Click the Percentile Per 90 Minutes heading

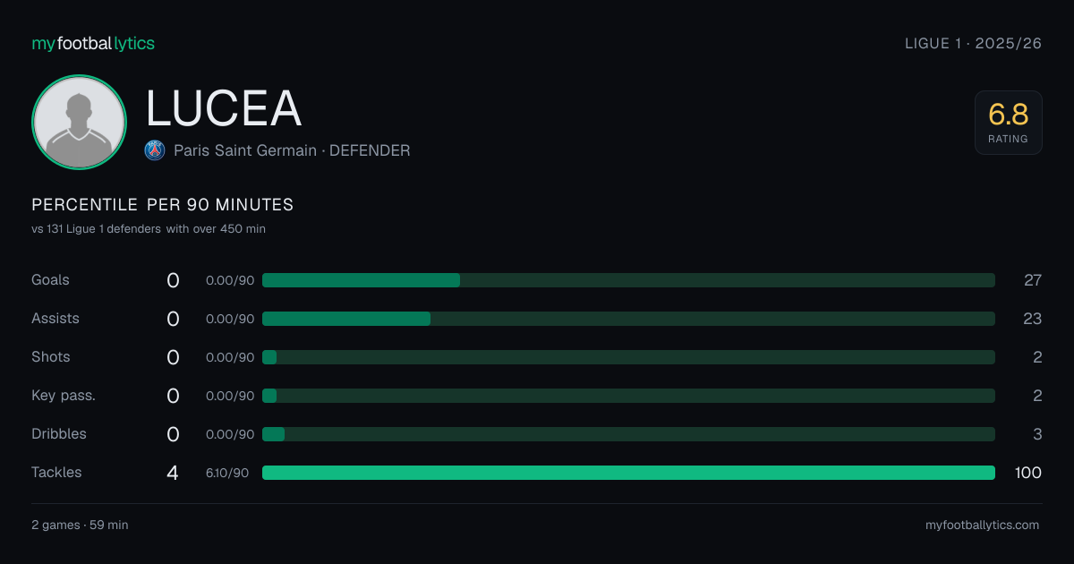click(163, 205)
